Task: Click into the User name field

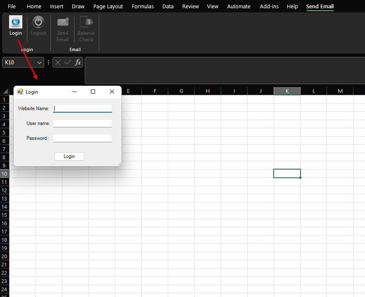Action: 82,123
